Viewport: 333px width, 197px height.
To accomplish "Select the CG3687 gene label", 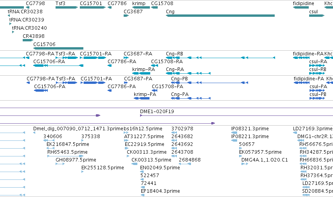I will pyautogui.click(x=133, y=11).
